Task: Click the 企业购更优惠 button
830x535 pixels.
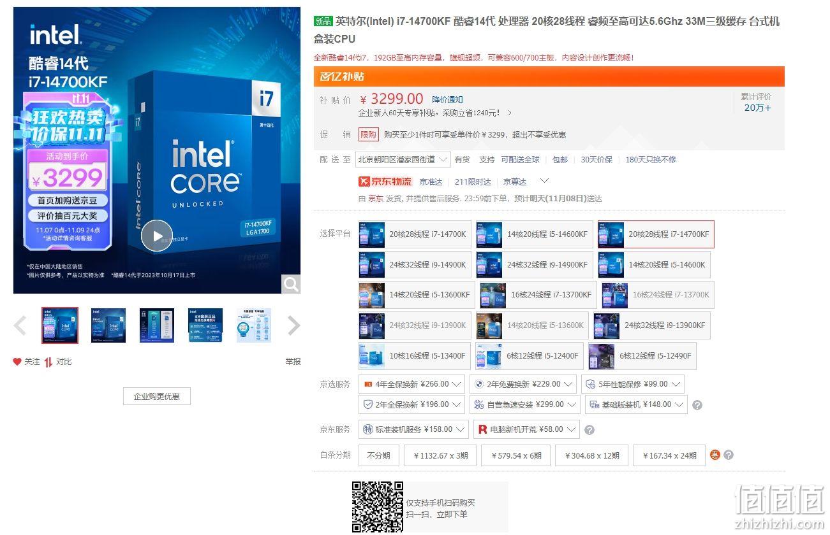Action: pos(157,396)
